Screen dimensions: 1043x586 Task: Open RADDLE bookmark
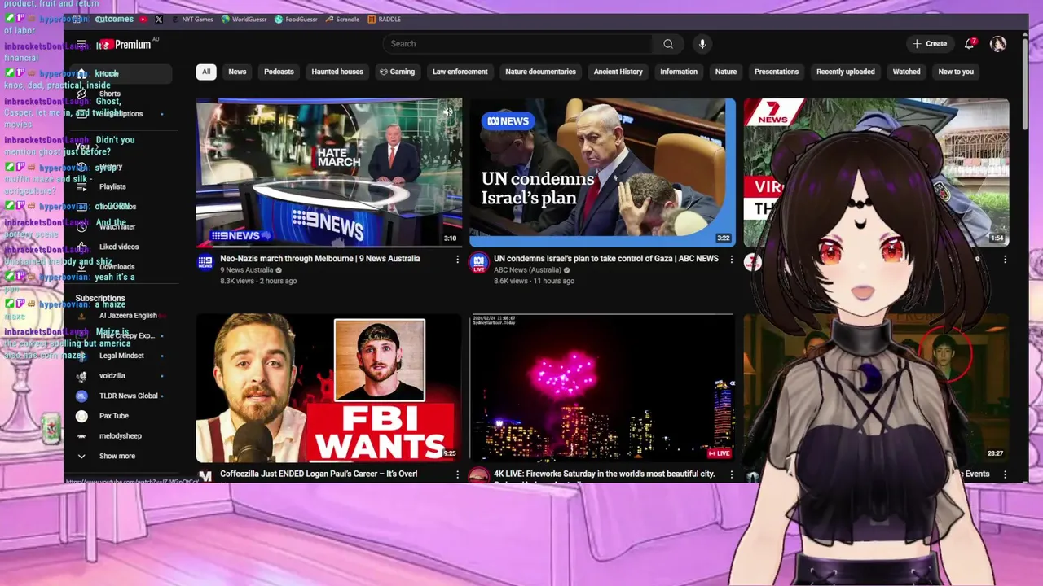click(385, 19)
